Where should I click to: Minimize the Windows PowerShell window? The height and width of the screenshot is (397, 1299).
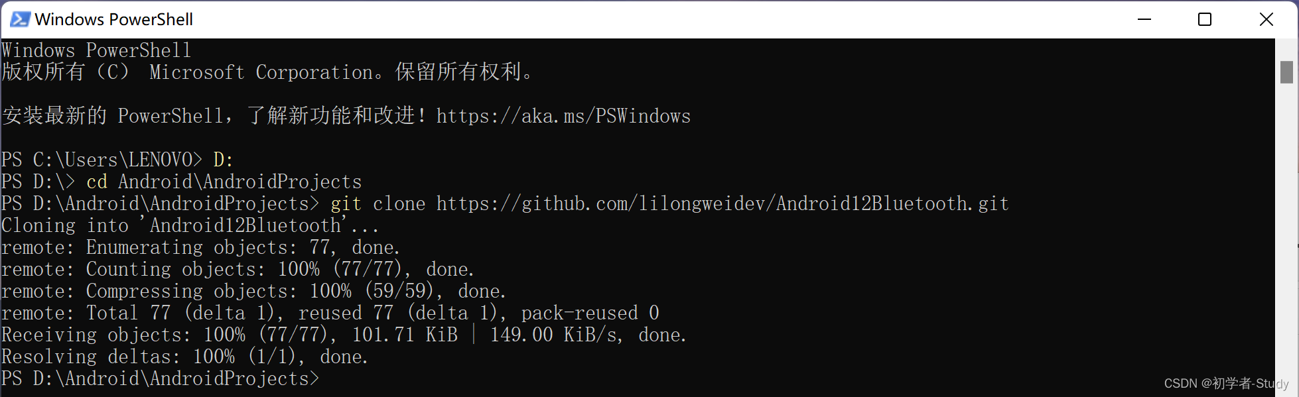click(x=1144, y=19)
